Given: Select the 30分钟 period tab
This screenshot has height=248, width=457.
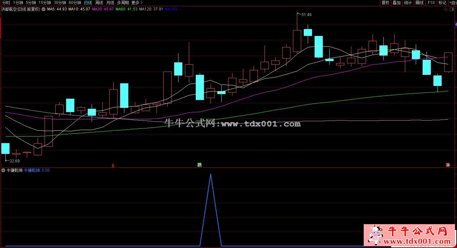Looking at the screenshot, I should pyautogui.click(x=60, y=3).
